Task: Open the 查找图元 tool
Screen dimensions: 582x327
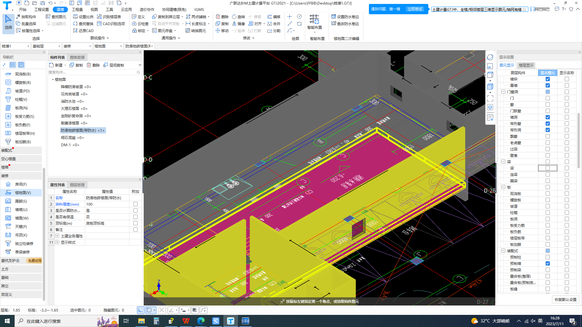Action: (56, 17)
